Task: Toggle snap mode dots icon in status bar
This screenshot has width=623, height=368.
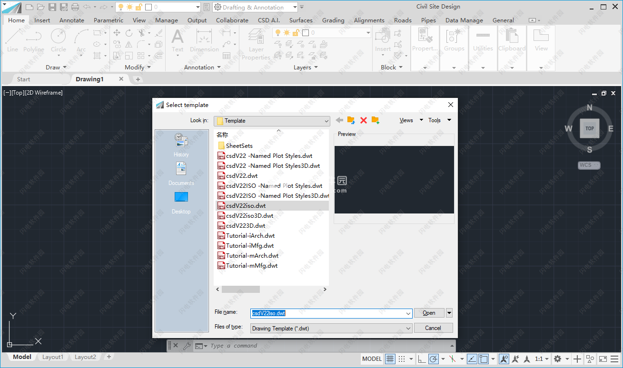Action: 402,359
